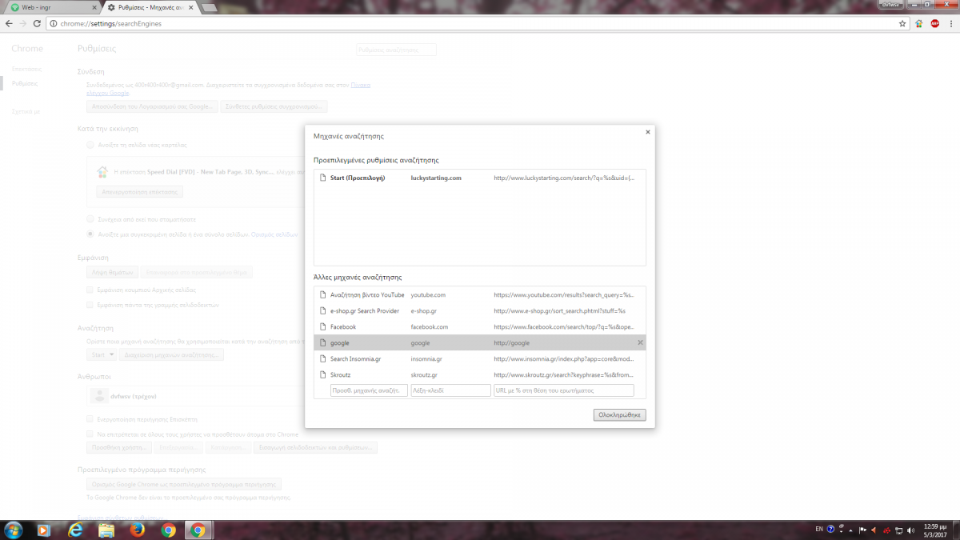The image size is (960, 540).
Task: Launch Firefox from the taskbar
Action: [137, 530]
